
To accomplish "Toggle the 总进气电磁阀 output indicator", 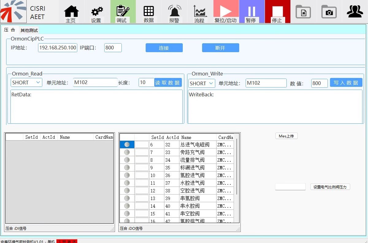I will [127, 145].
